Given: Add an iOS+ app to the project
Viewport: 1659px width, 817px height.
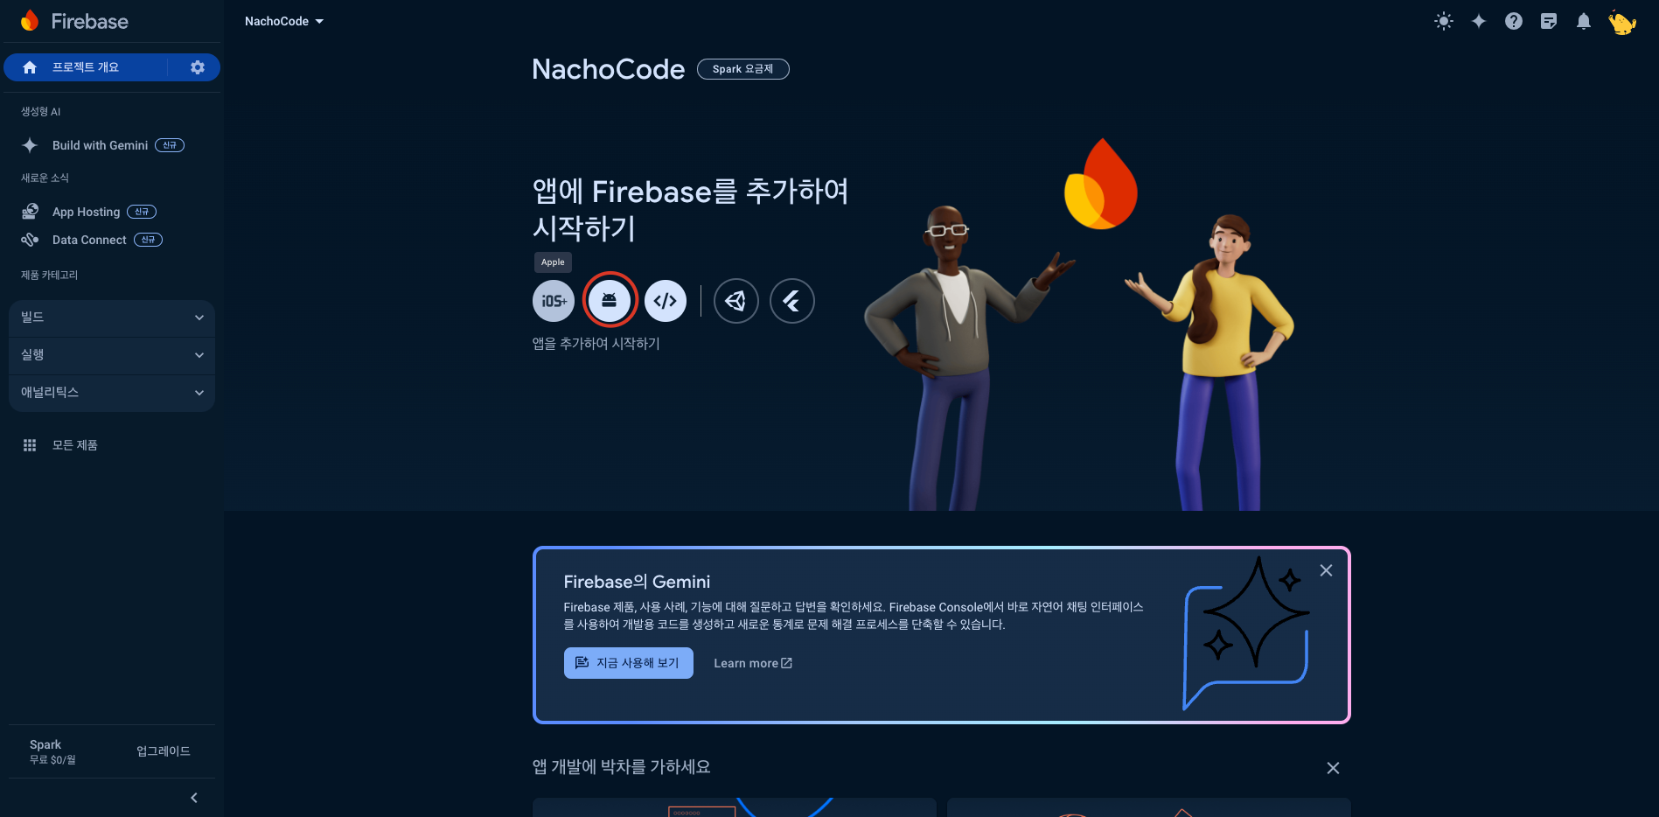Looking at the screenshot, I should 554,301.
